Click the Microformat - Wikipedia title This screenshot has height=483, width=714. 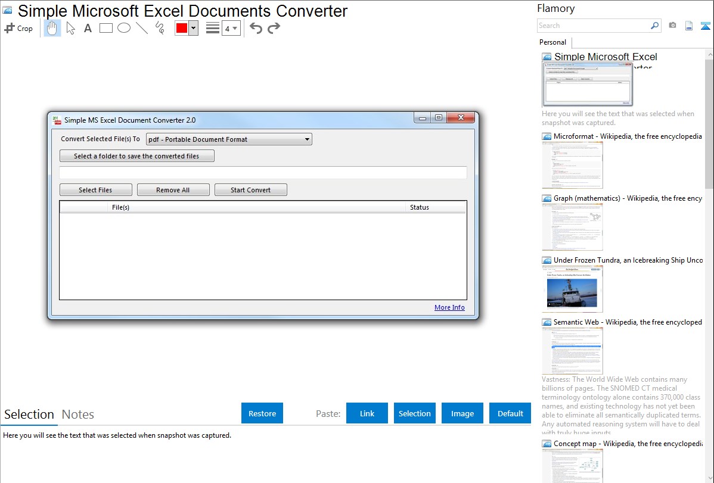628,136
